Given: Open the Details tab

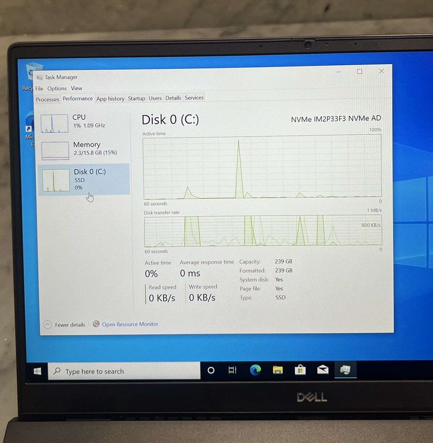Looking at the screenshot, I should pyautogui.click(x=173, y=98).
